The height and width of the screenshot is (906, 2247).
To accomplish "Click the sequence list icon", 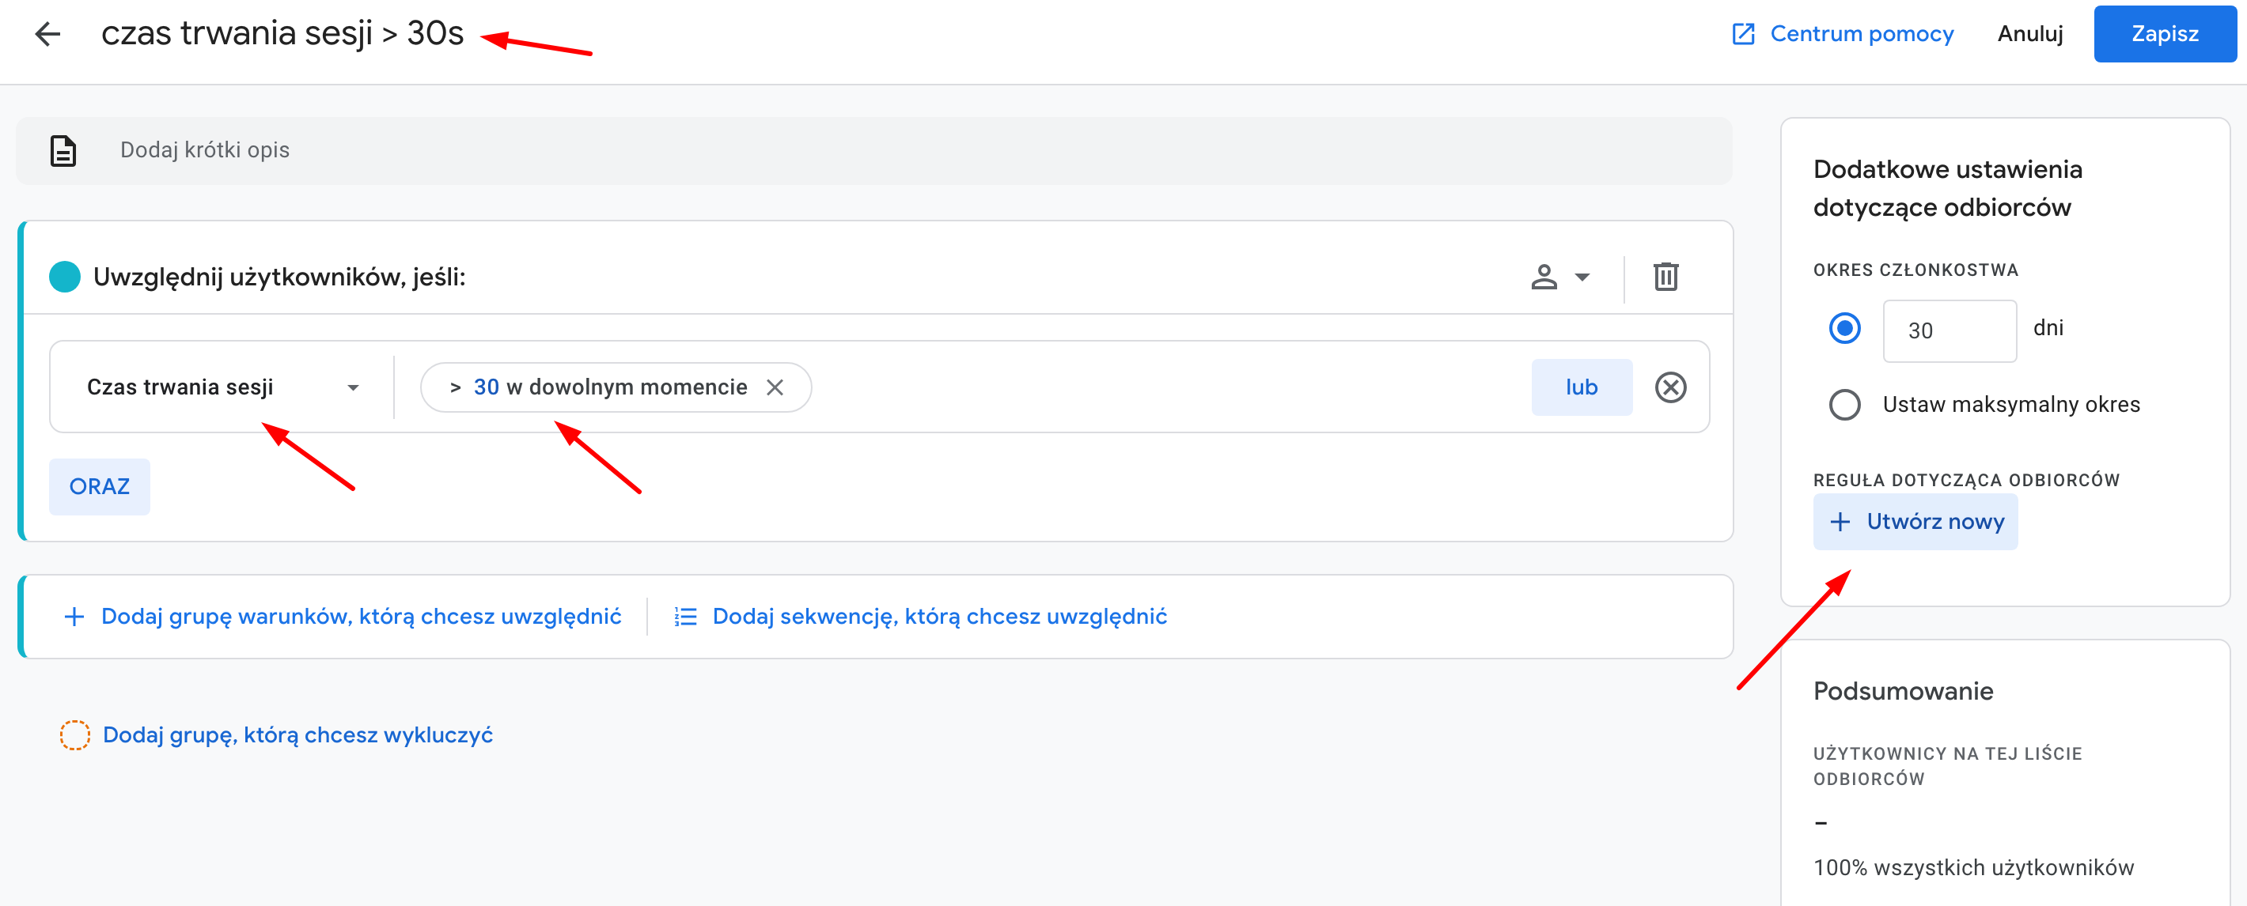I will [686, 617].
